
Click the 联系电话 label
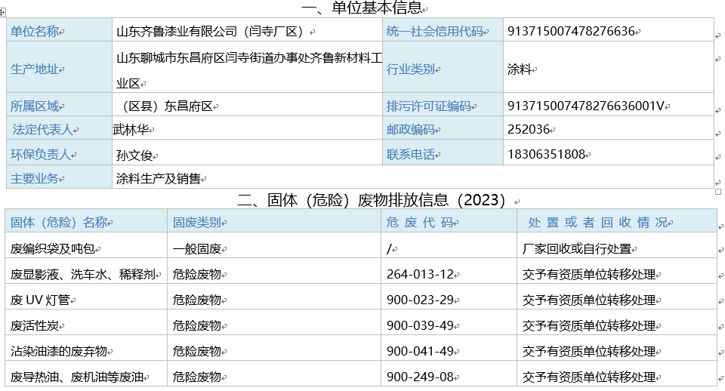(410, 155)
